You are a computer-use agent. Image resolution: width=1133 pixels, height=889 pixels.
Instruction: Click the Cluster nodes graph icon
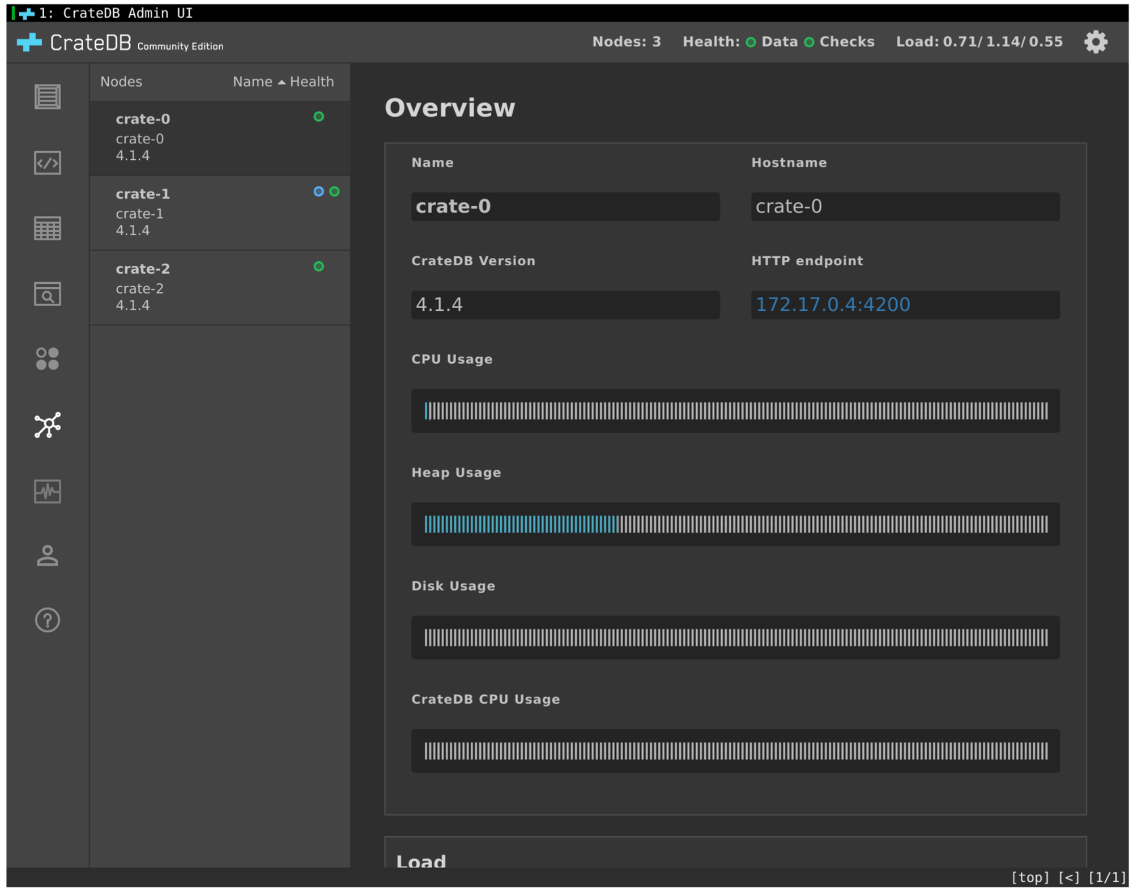pos(48,425)
